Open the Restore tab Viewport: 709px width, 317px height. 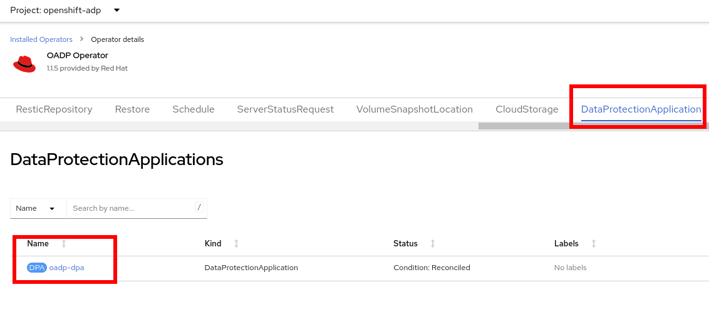pyautogui.click(x=132, y=109)
